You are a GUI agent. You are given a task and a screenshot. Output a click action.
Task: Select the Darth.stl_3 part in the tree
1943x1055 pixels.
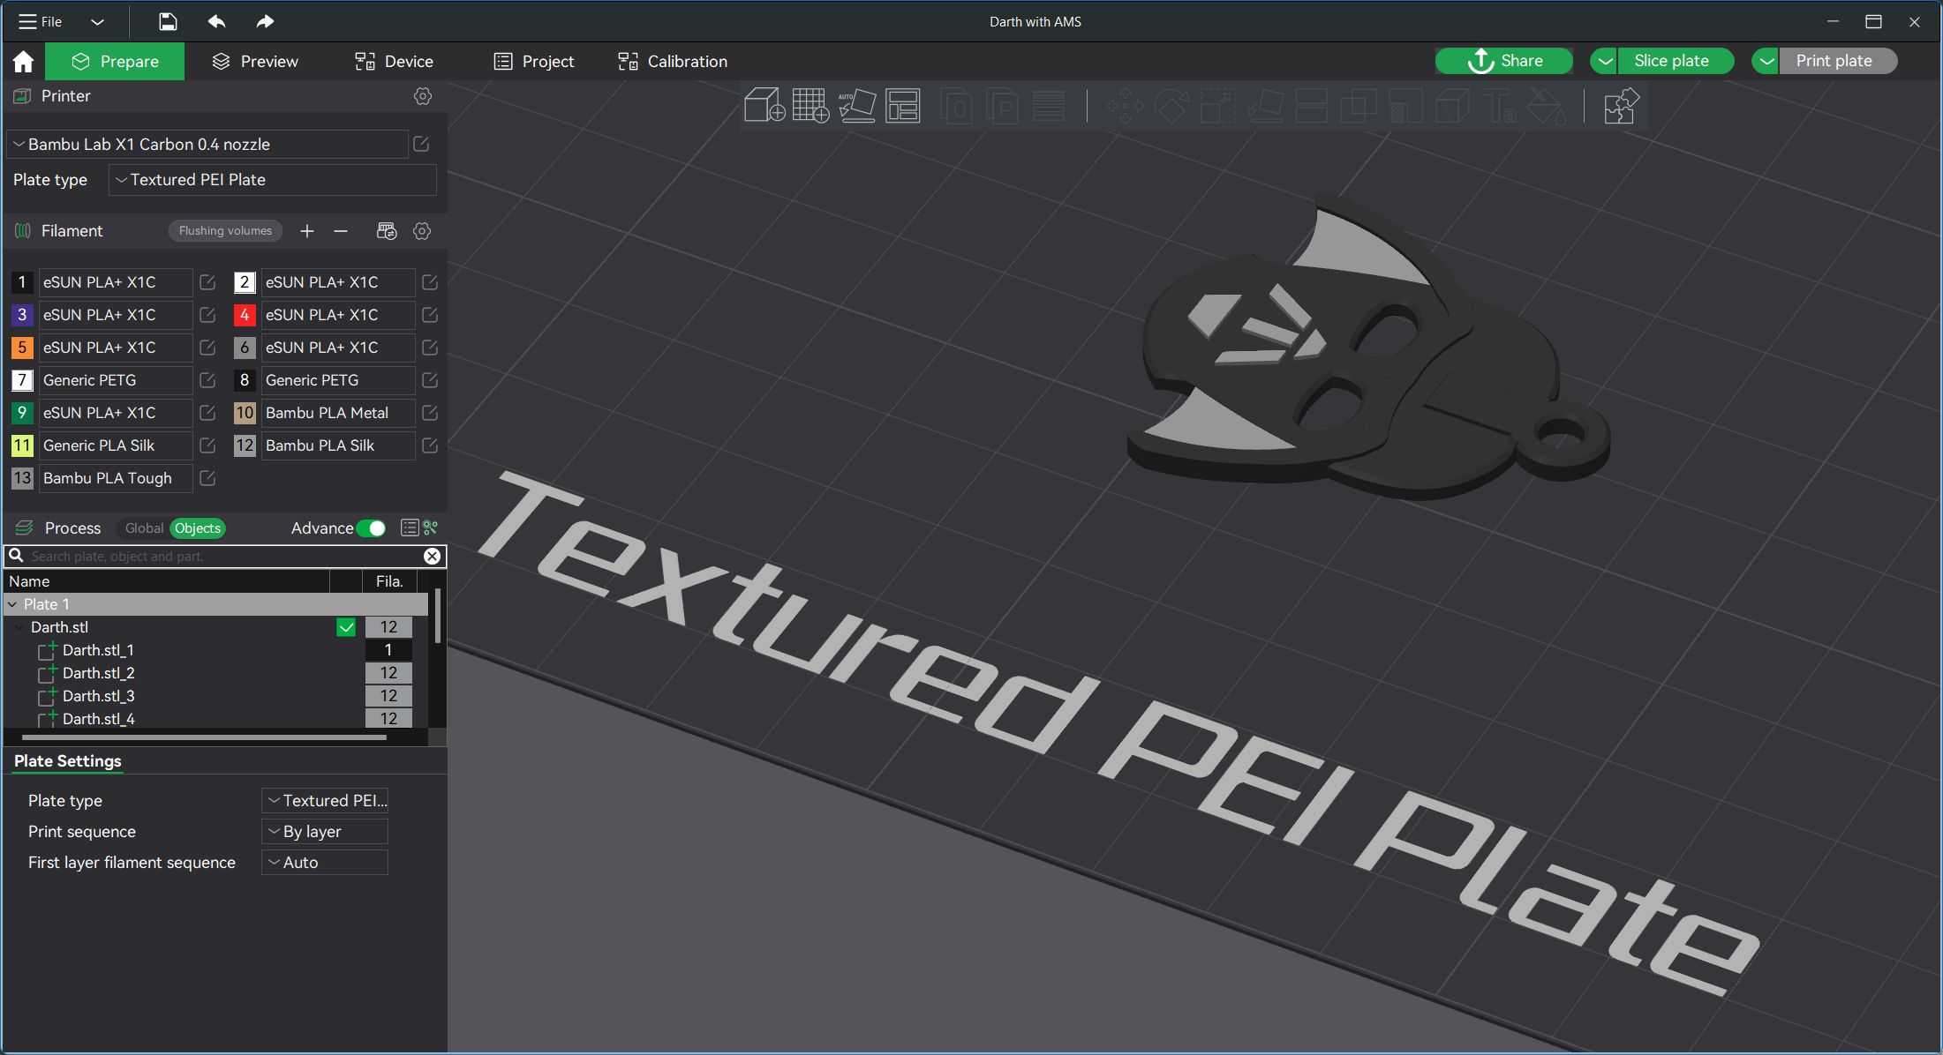pos(98,696)
